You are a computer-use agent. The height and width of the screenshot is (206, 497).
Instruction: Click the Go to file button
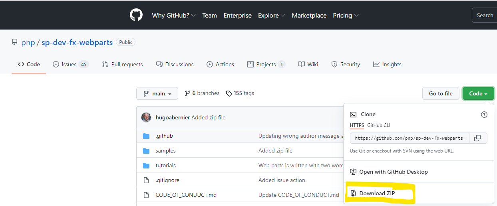441,93
